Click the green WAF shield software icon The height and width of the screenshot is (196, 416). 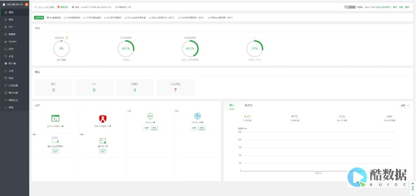pos(150,116)
